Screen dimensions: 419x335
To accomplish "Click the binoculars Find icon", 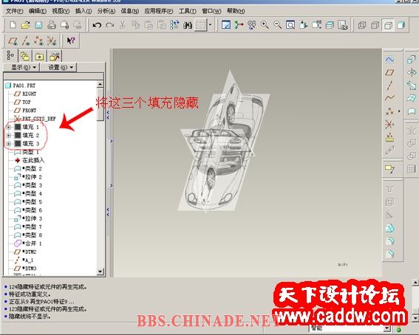I will tap(188, 25).
